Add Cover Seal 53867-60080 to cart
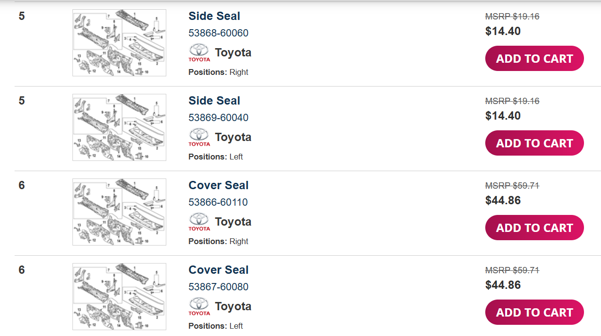 pos(534,312)
